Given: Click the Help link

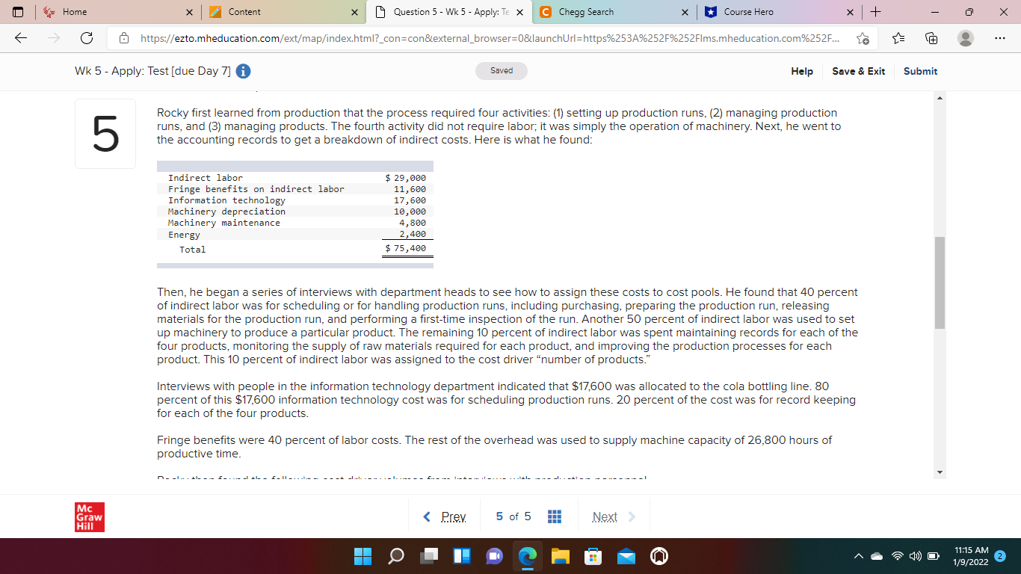Looking at the screenshot, I should tap(802, 71).
